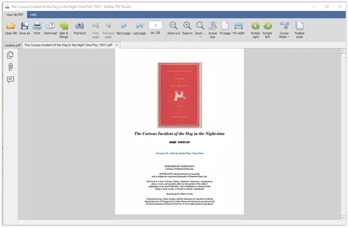Go to the Previous page
348x227 pixels.
pos(108,30)
